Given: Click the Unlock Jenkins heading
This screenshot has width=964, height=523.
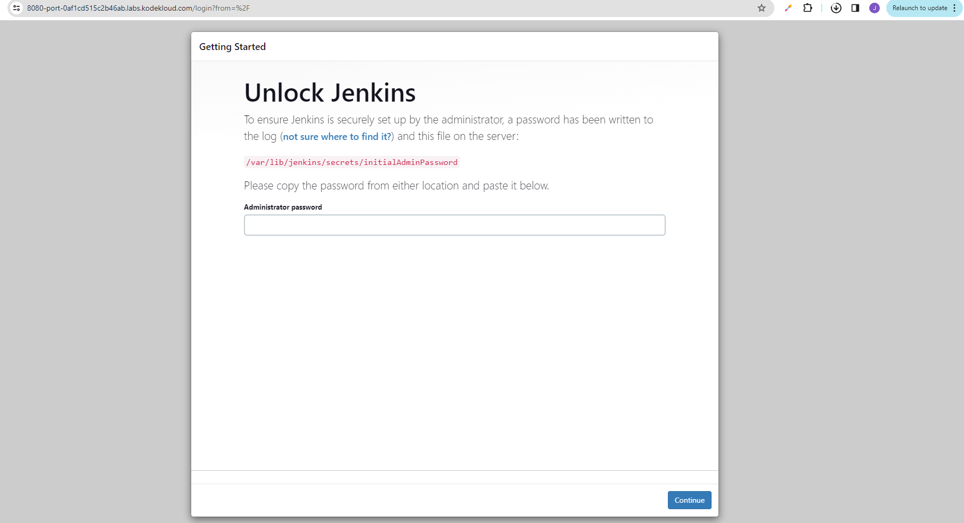Looking at the screenshot, I should click(x=330, y=93).
